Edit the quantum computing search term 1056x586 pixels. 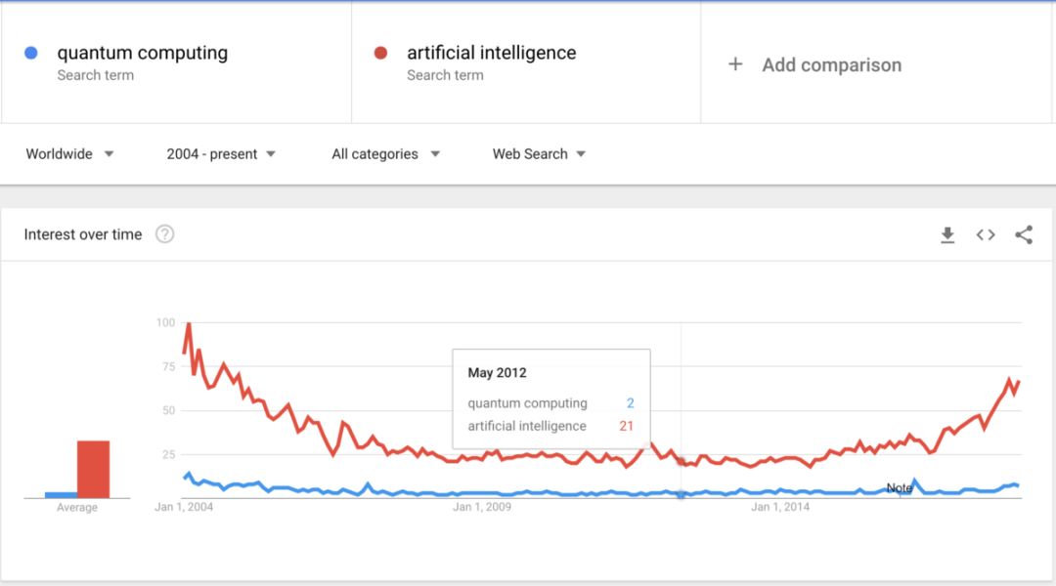(x=142, y=53)
